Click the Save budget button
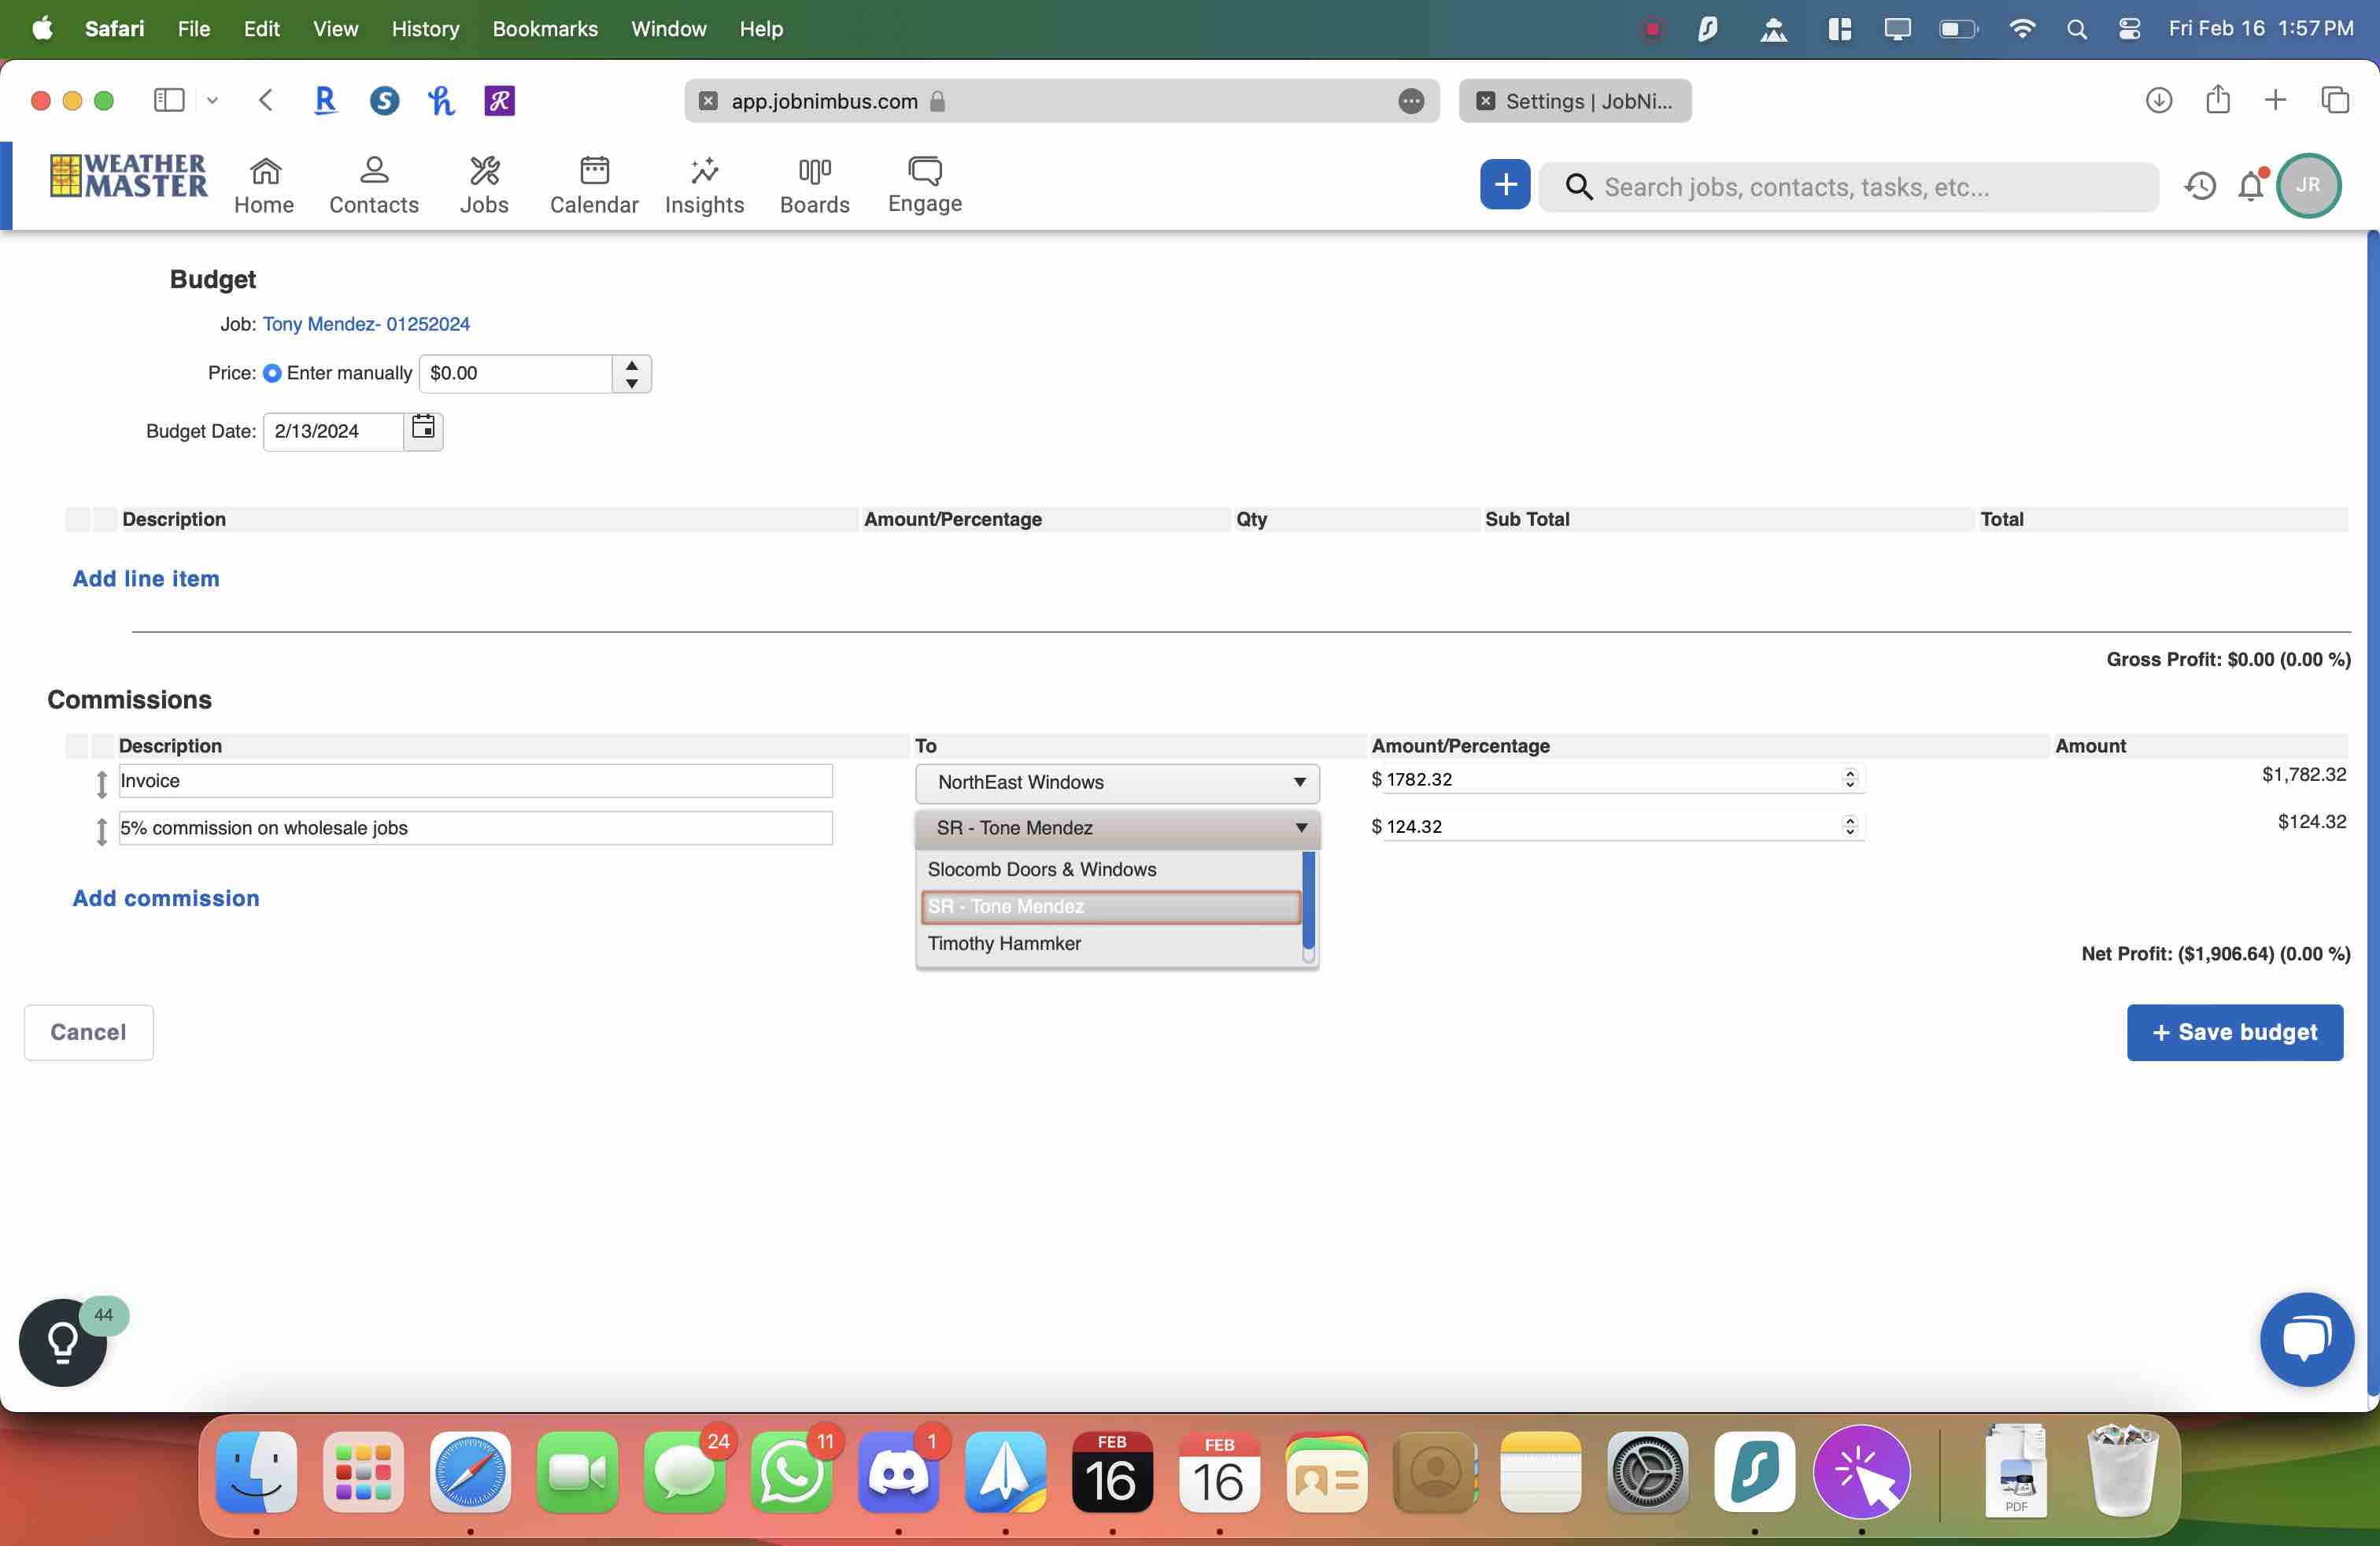 [x=2235, y=1032]
